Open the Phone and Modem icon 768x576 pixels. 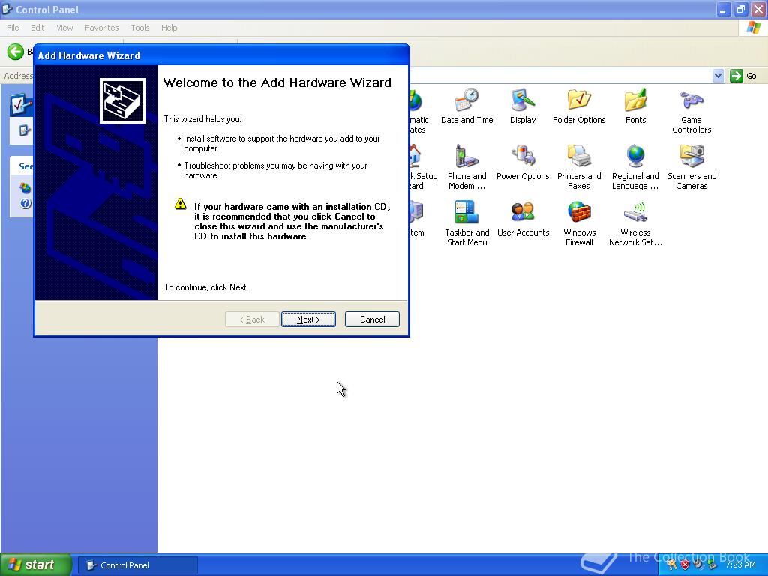(466, 156)
